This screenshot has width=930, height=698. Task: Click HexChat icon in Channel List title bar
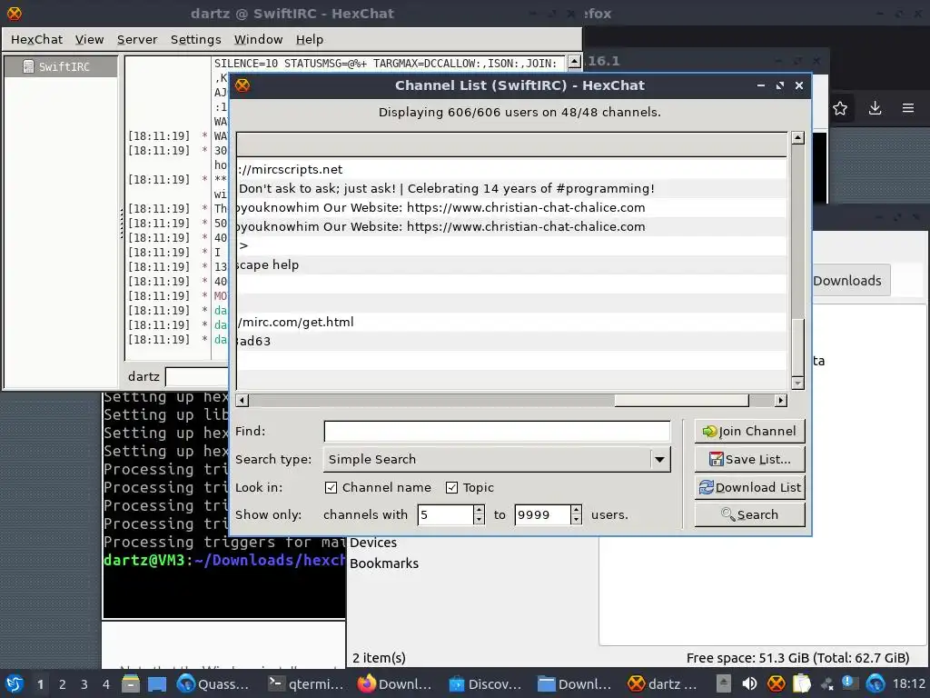coord(242,85)
